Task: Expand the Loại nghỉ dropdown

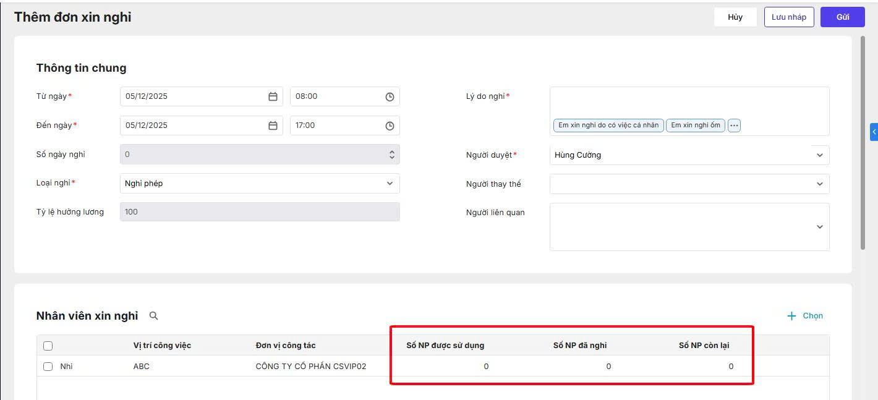Action: tap(390, 184)
